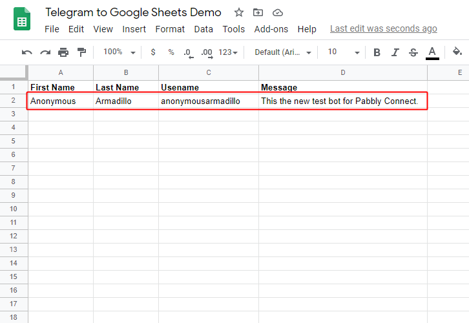469x323 pixels.
Task: Open the Edit menu
Action: click(76, 29)
